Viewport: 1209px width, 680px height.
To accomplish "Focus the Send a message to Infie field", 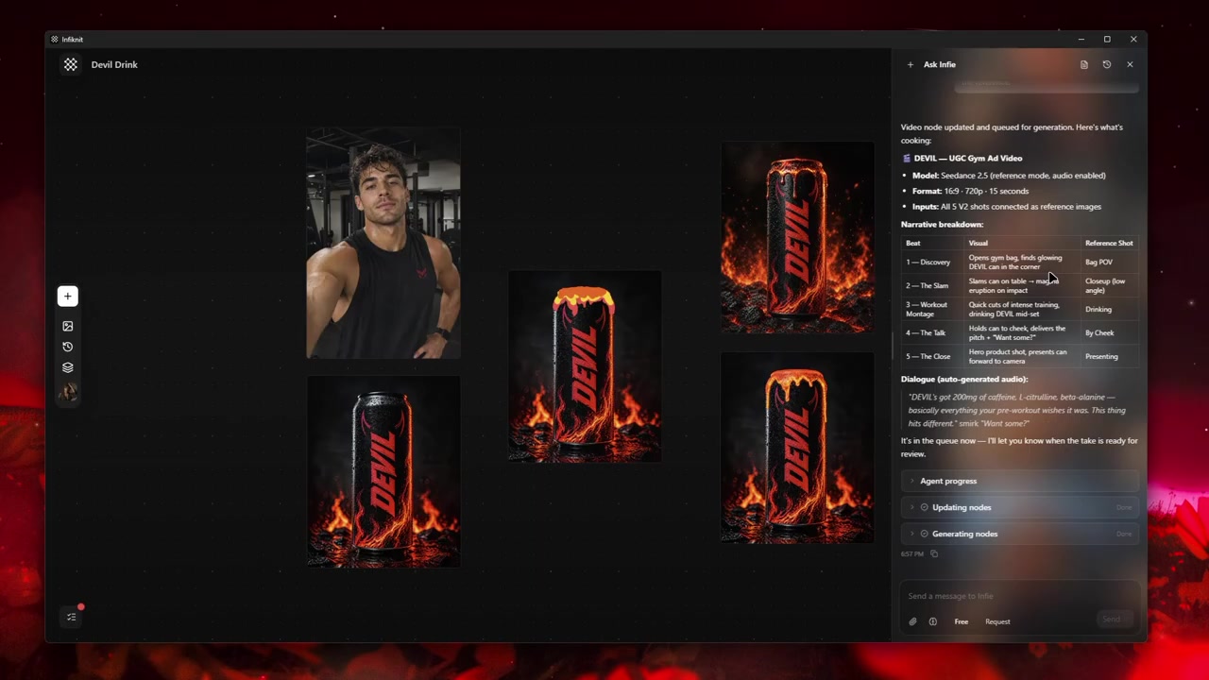I will coord(1020,596).
